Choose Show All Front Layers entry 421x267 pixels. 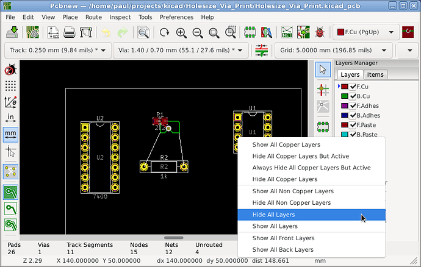click(x=312, y=238)
